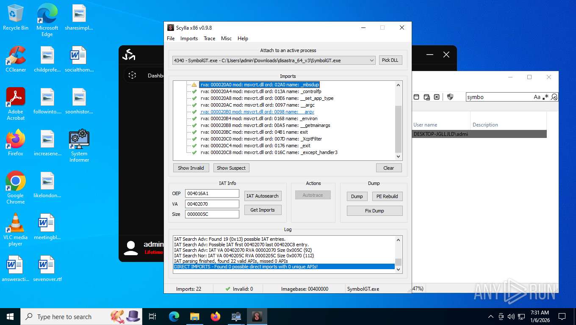Click 'Invalid: 0' status bar entry

pyautogui.click(x=239, y=289)
